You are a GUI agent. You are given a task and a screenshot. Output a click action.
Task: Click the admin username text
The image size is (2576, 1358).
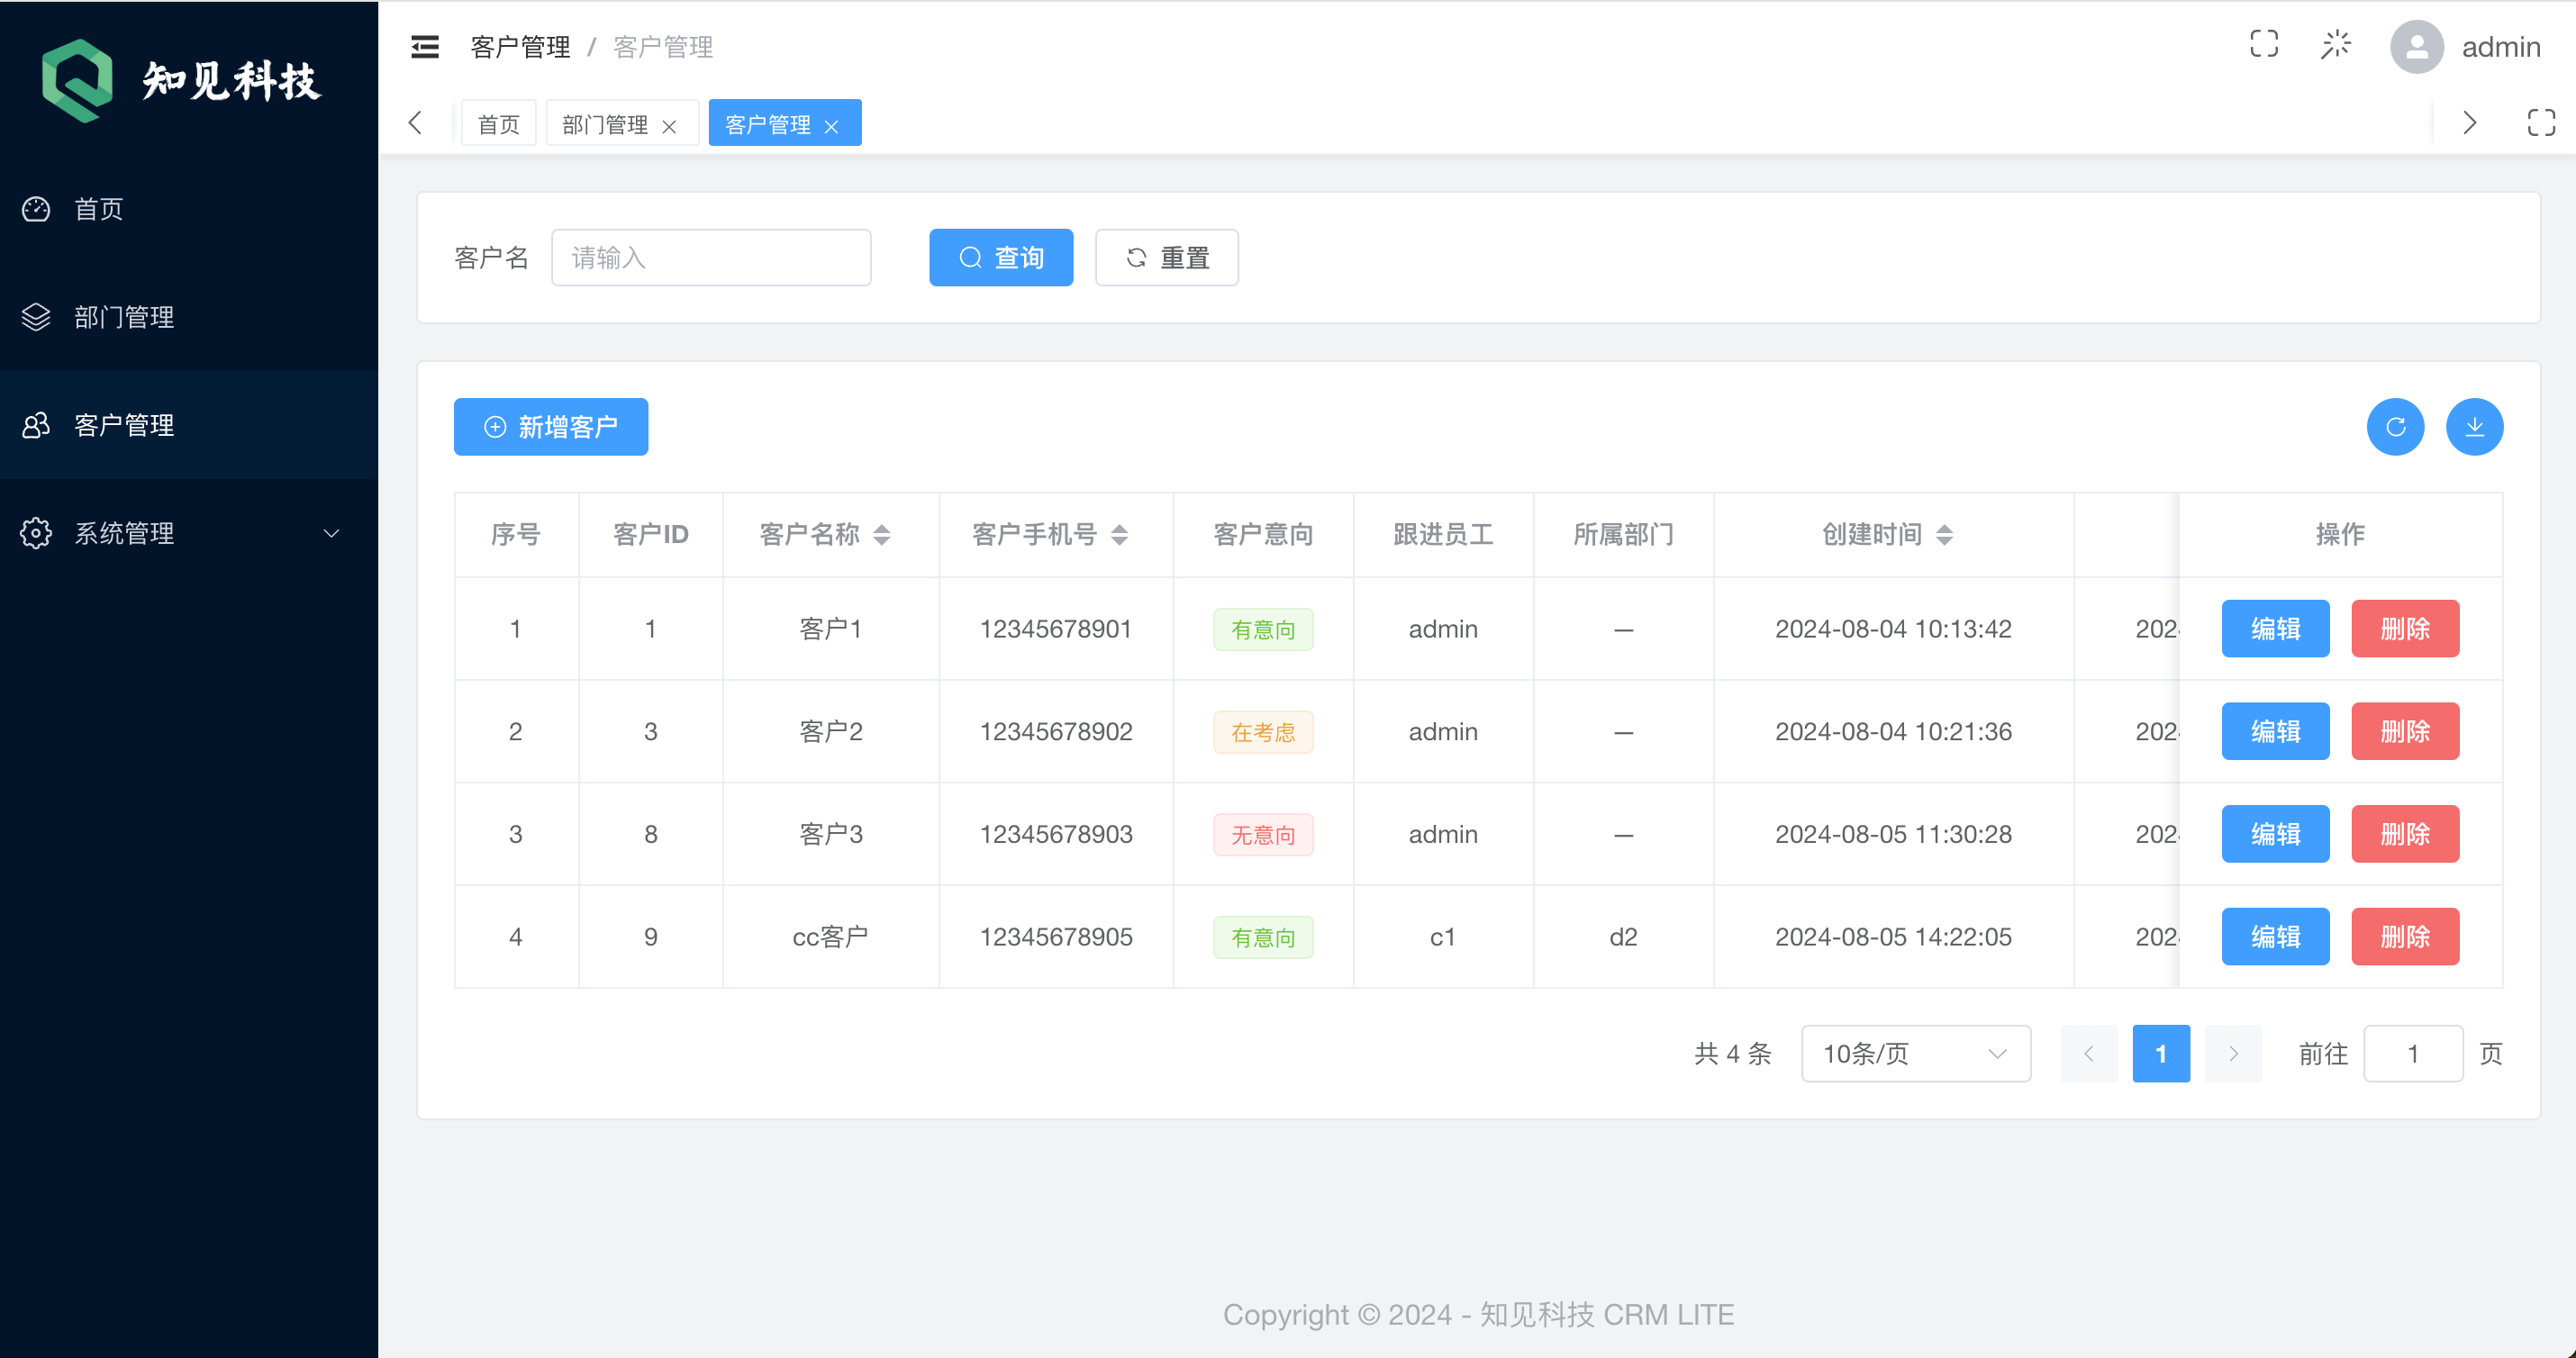(2500, 47)
